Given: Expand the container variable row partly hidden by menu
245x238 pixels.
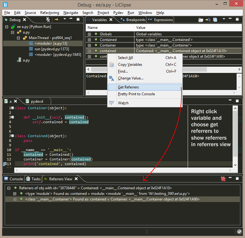Looking at the screenshot, I should click(90, 56).
